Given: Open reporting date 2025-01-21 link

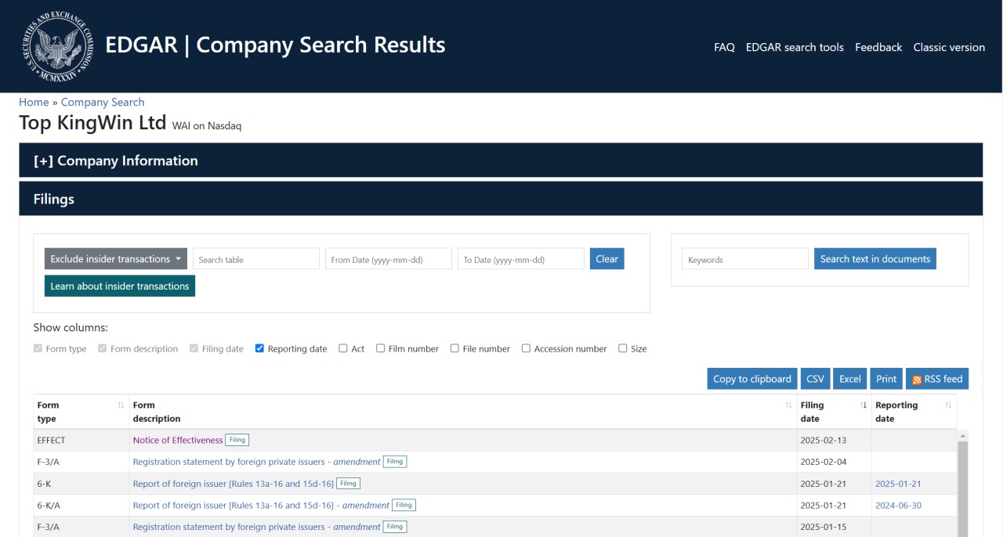Looking at the screenshot, I should tap(898, 484).
